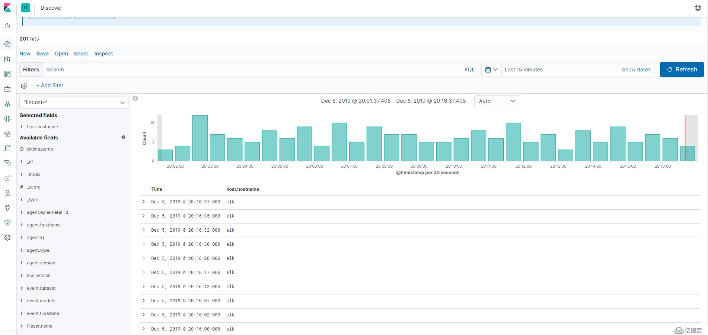Click Open in the Discover menu
The height and width of the screenshot is (335, 708).
pos(61,54)
